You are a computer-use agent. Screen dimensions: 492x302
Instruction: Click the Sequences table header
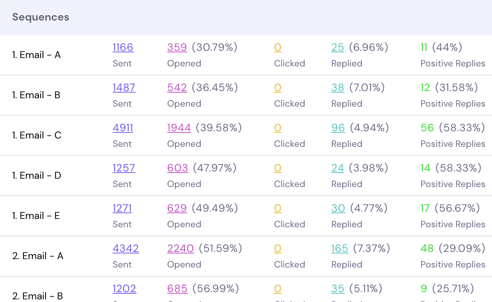click(x=40, y=17)
